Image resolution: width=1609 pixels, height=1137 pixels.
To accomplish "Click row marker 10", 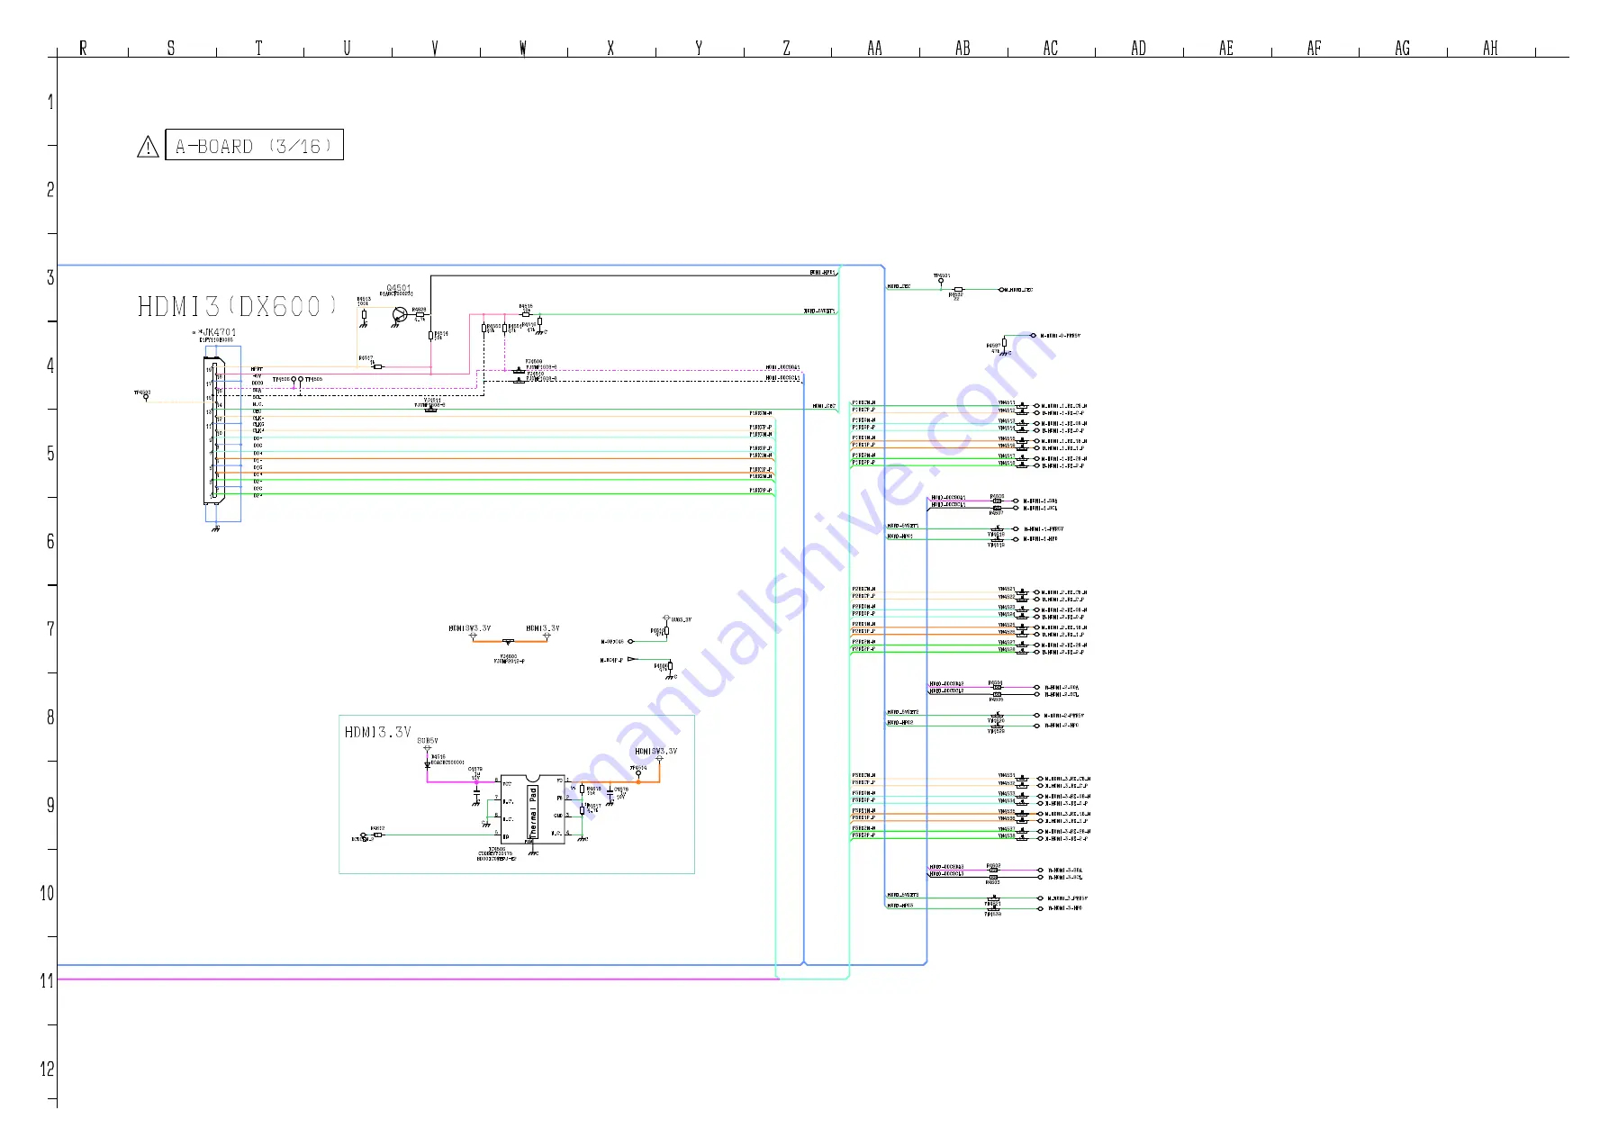I will coord(47,893).
